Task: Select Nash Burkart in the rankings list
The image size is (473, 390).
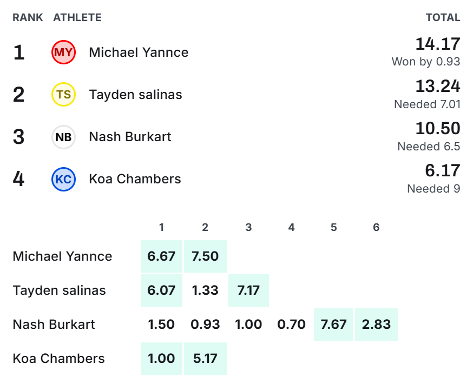Action: click(x=130, y=137)
